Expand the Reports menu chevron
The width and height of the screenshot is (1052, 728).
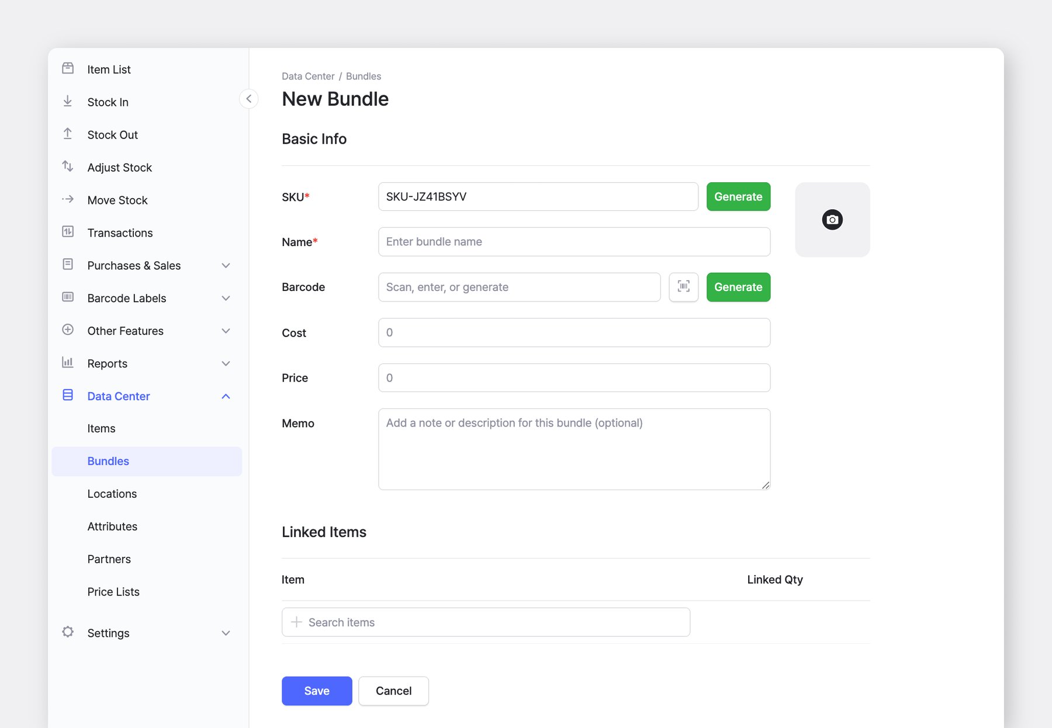(226, 364)
